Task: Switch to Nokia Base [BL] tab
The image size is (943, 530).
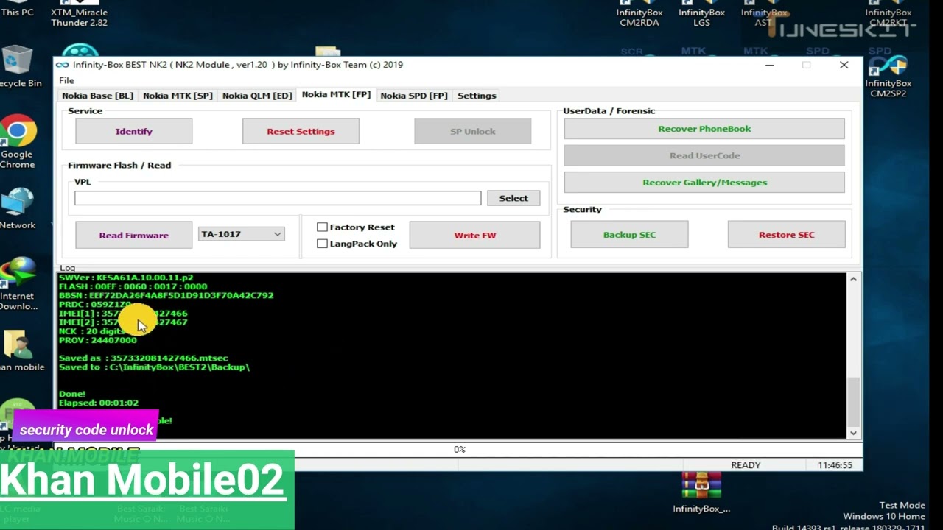Action: (x=97, y=96)
